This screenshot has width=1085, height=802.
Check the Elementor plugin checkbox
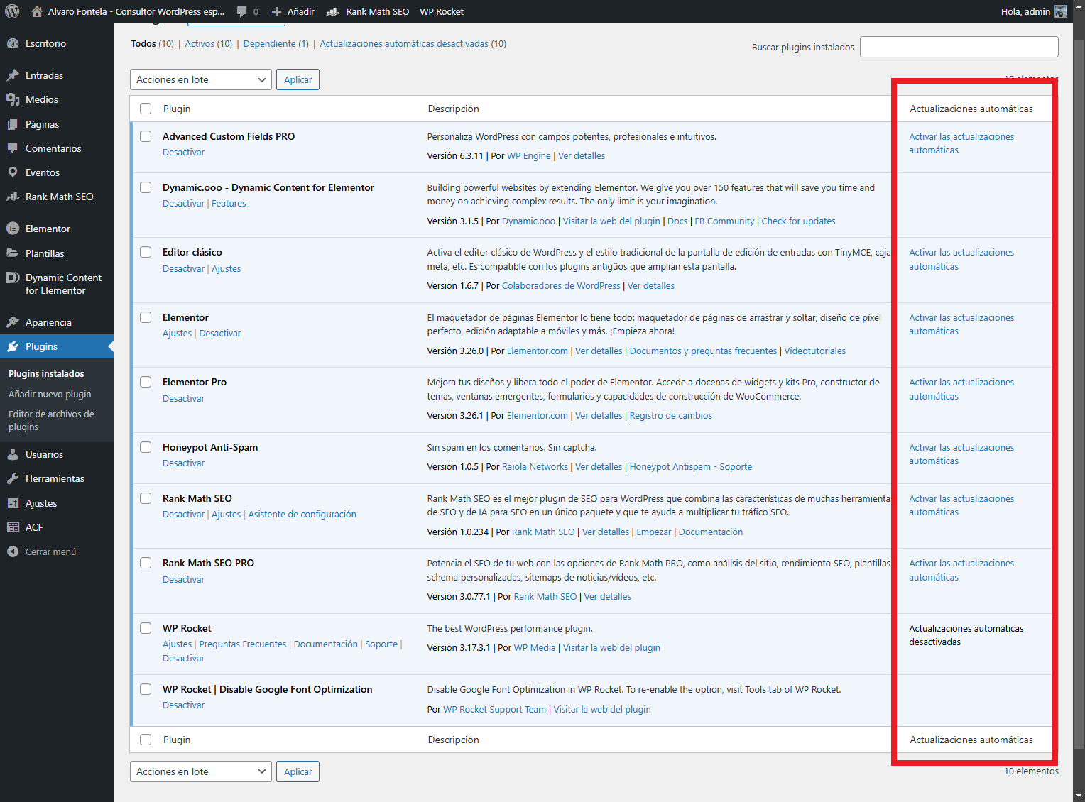[x=146, y=317]
